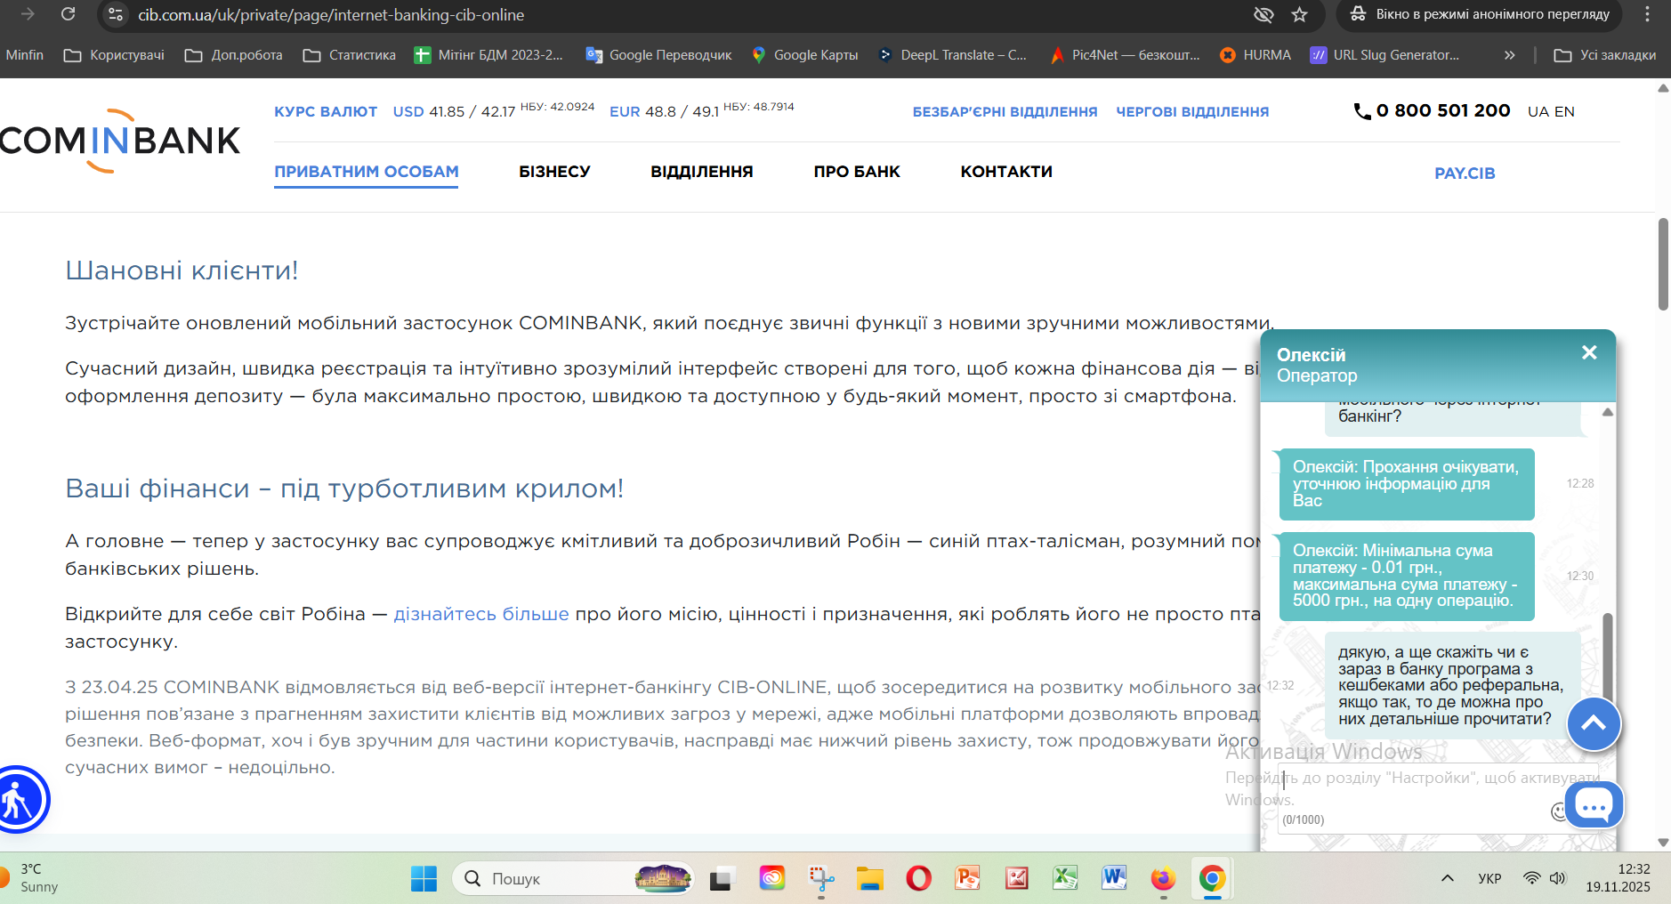Follow the дізнайтесь більше link

click(x=481, y=614)
